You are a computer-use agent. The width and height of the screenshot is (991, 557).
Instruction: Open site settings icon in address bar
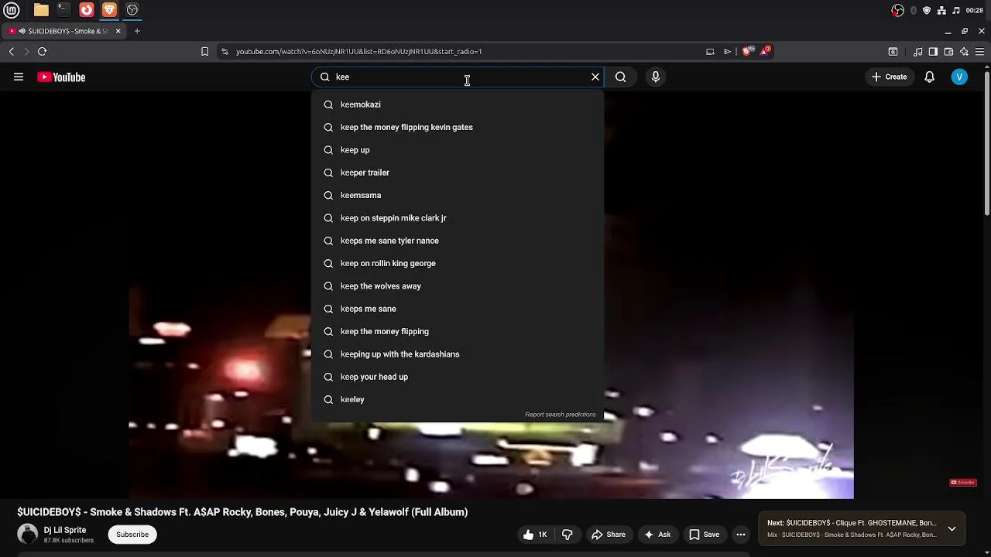tap(225, 52)
